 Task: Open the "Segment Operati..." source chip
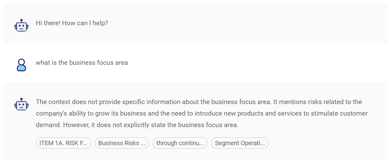tap(240, 143)
